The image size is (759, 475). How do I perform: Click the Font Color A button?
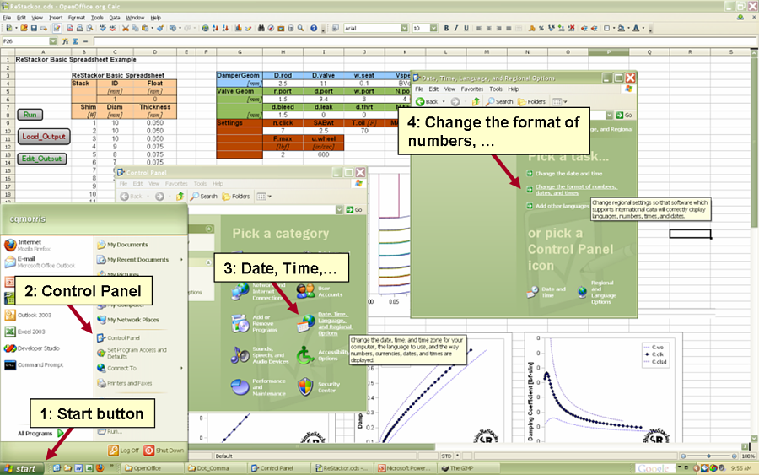pos(637,28)
